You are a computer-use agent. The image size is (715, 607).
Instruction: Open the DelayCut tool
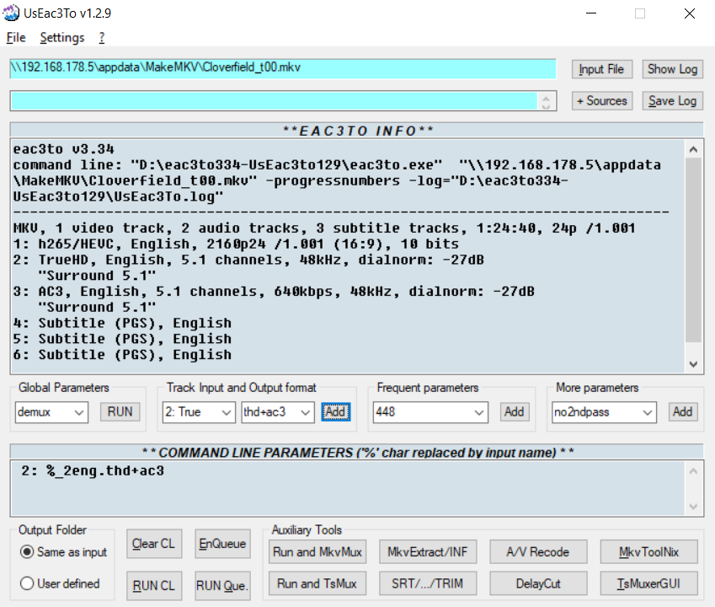[x=539, y=583]
